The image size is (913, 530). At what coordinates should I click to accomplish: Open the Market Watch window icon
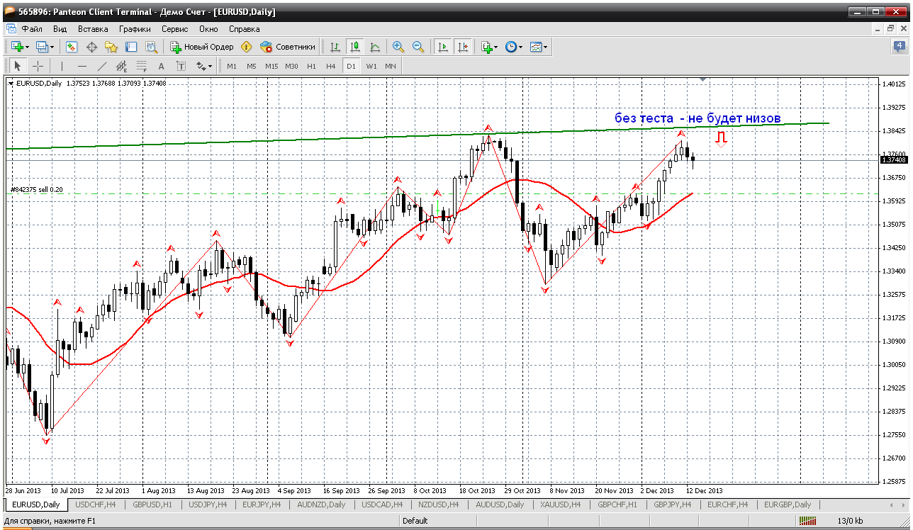pos(72,47)
